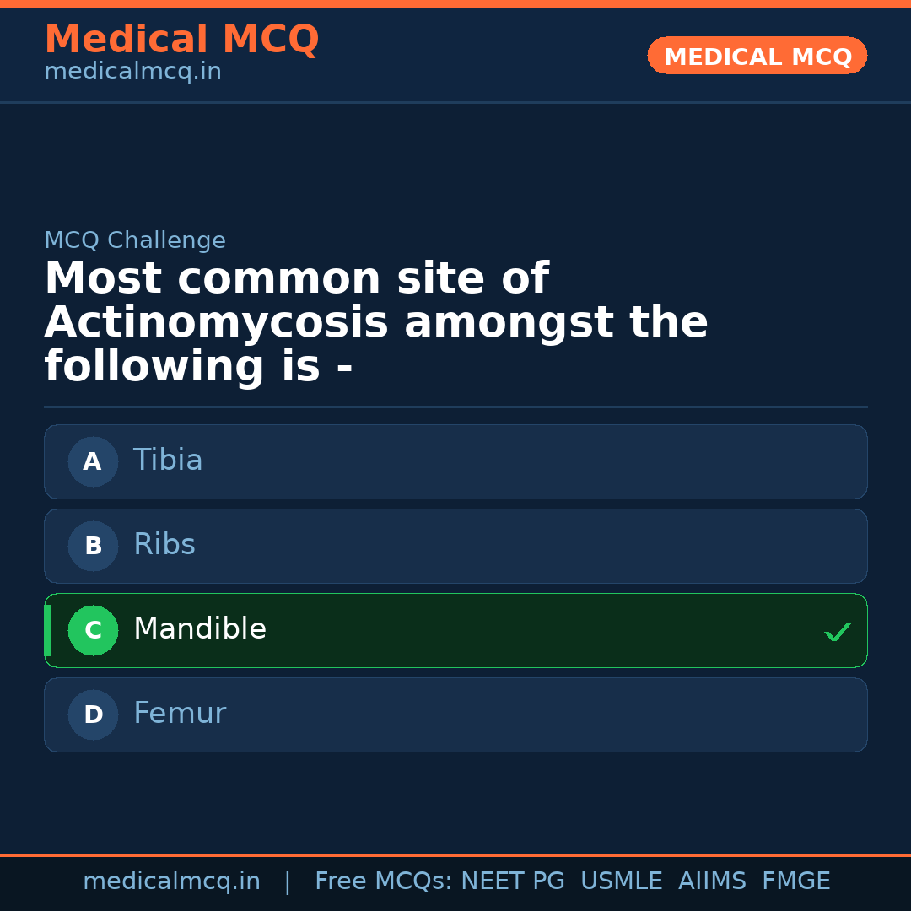Click the green accent bar beside option C
Screen dimensions: 911x911
click(x=46, y=630)
